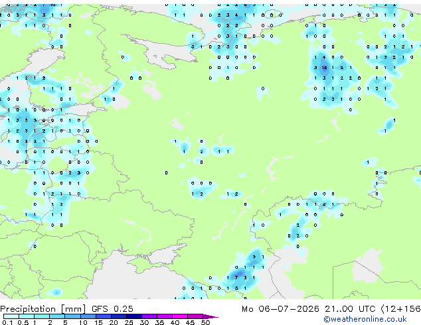
Task: Click the '21:00 UTC' time label
Action: coord(350,308)
